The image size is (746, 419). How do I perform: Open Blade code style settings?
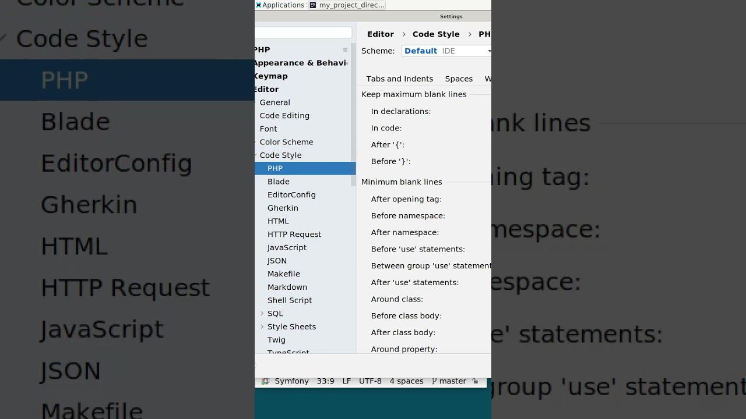coord(279,182)
